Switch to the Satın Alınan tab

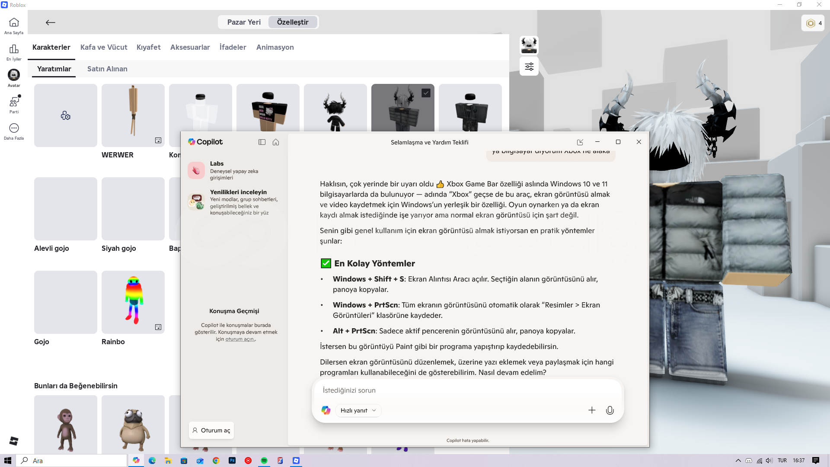pos(107,69)
